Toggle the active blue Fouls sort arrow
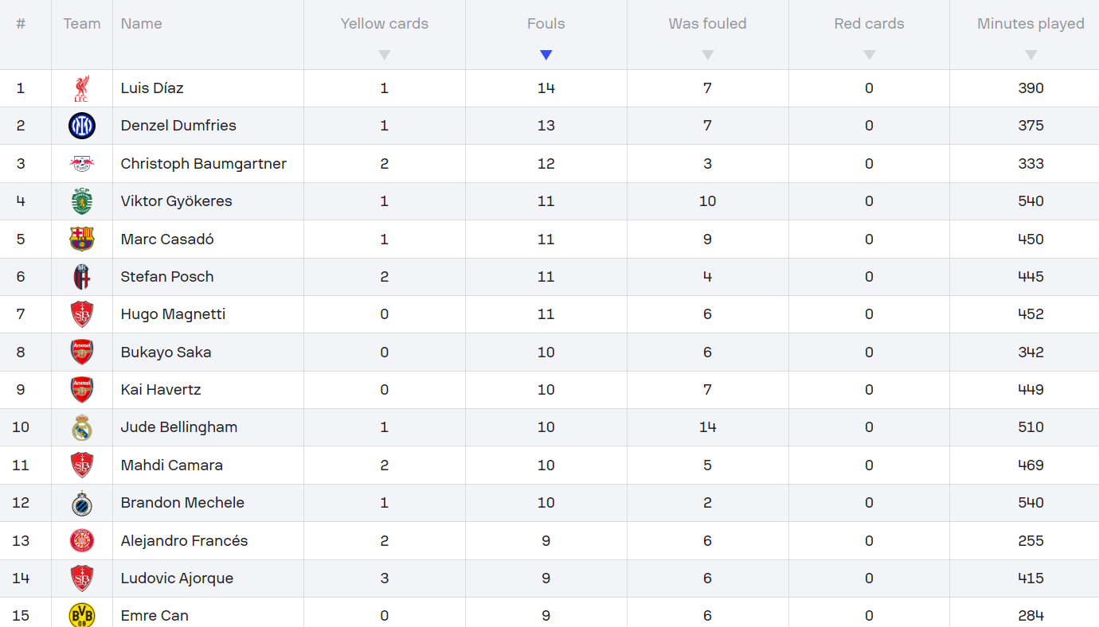The width and height of the screenshot is (1099, 627). 546,55
